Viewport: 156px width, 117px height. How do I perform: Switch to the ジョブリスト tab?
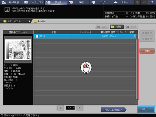[33, 2]
